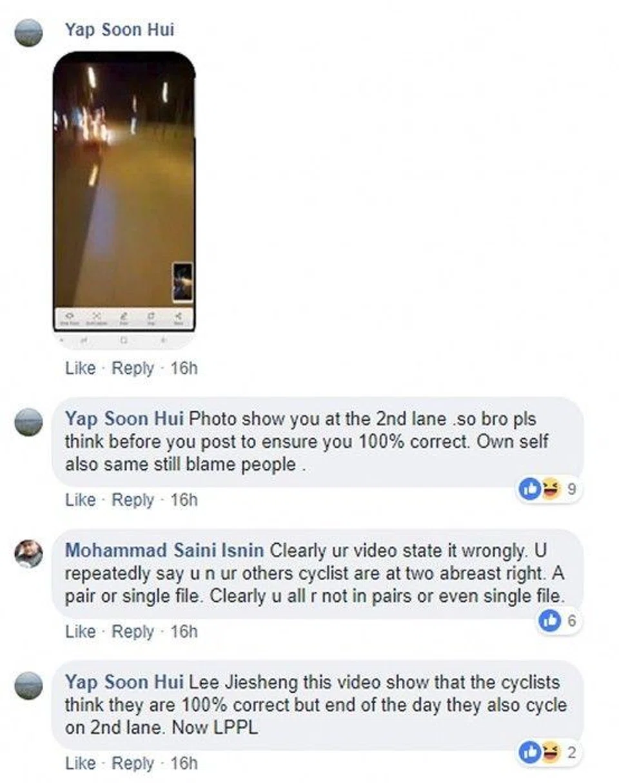Screen dimensions: 619x783
Task: Click the share icon in the posted screenshot's toolbar
Action: 177,318
